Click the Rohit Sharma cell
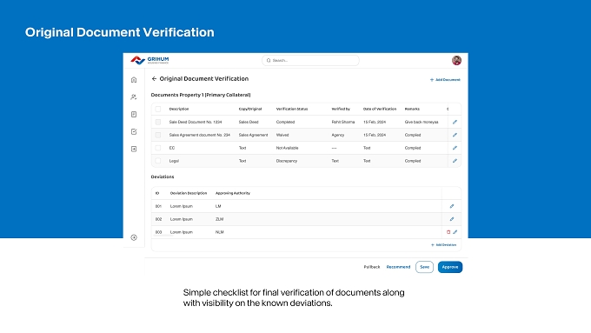The height and width of the screenshot is (333, 591). pos(343,122)
